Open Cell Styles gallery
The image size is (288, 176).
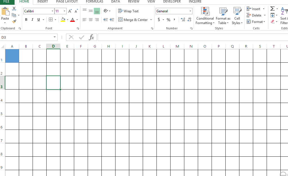(x=237, y=16)
